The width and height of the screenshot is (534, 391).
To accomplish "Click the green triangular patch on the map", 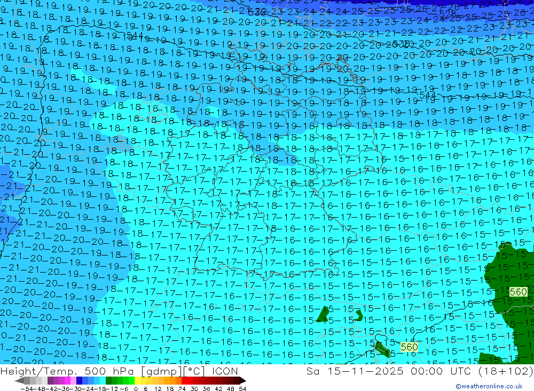I will coord(322,314).
